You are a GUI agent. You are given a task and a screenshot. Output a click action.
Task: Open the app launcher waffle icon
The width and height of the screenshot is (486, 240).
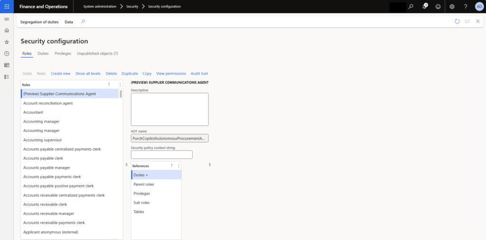coord(7,7)
